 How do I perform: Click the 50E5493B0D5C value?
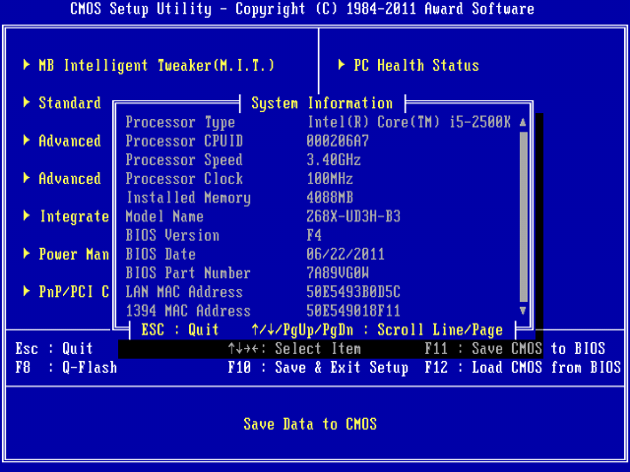[353, 292]
